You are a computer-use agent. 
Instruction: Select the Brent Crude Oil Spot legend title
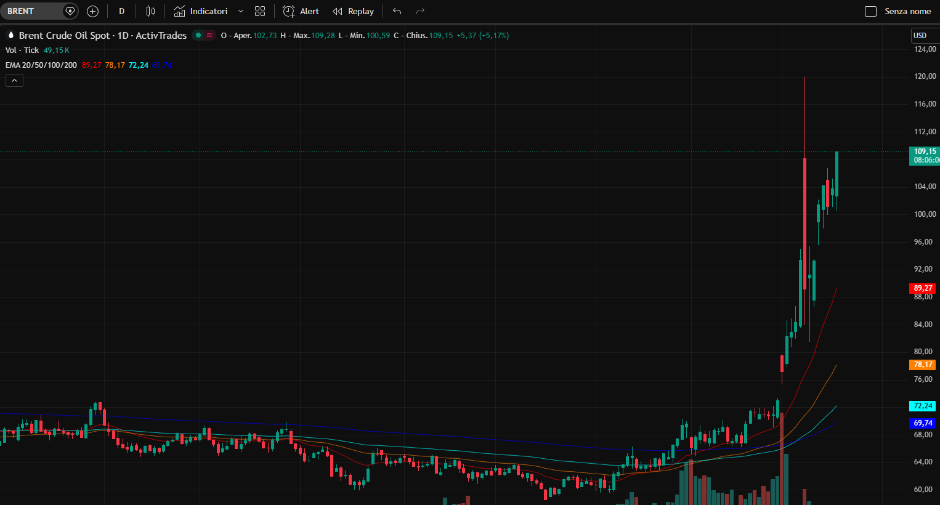[x=103, y=36]
